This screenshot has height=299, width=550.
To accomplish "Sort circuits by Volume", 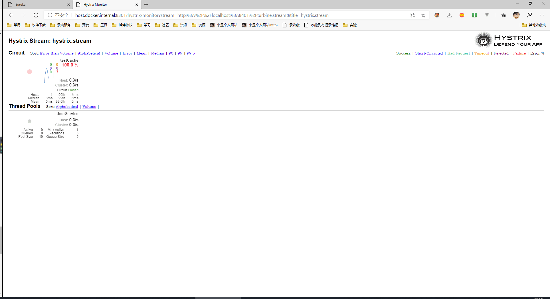I will [x=111, y=53].
